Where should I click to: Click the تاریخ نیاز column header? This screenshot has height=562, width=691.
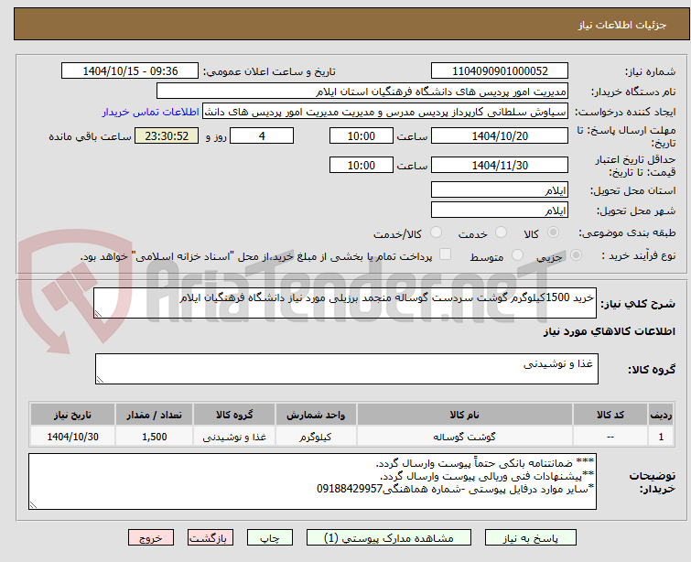click(x=72, y=415)
